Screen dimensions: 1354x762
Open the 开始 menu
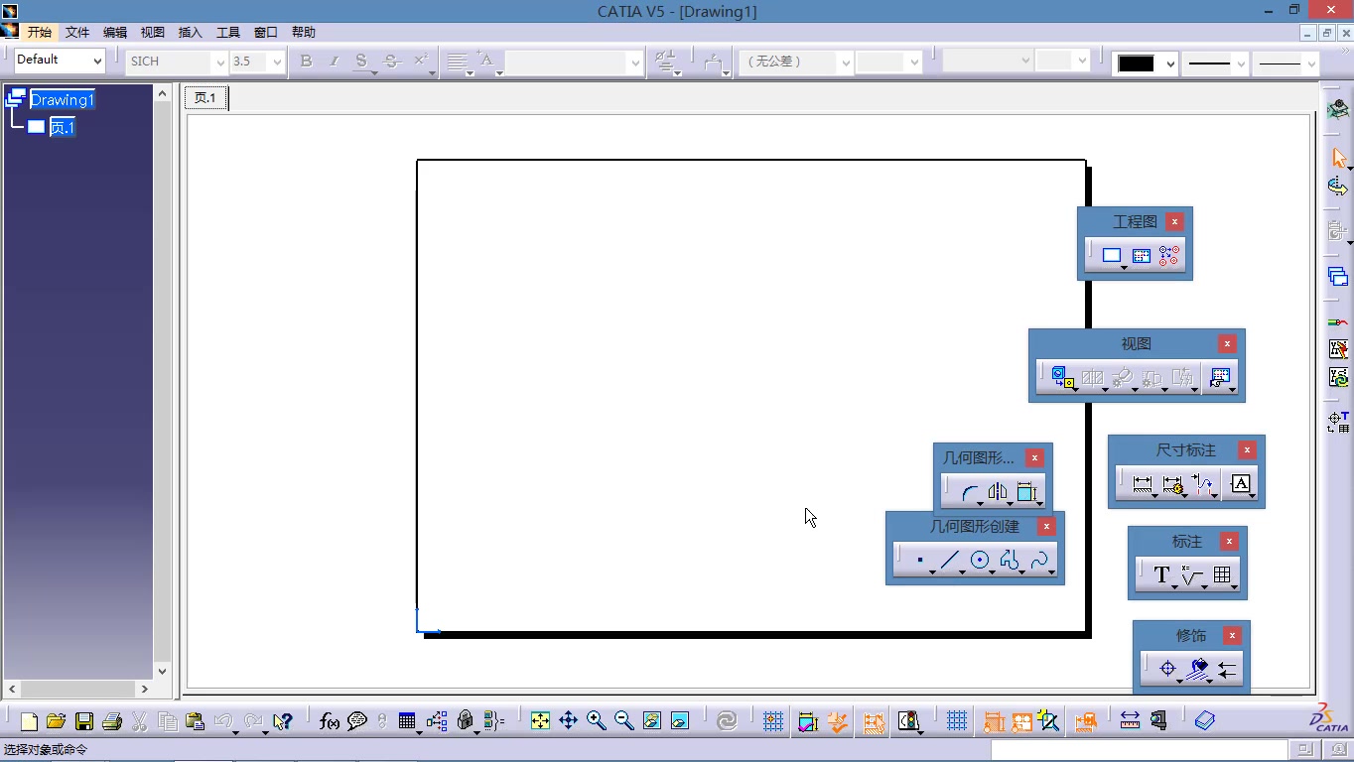tap(40, 32)
